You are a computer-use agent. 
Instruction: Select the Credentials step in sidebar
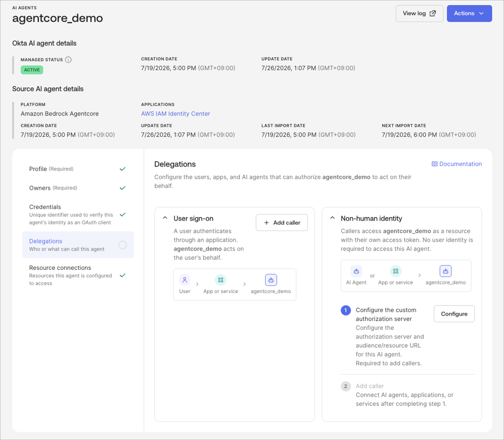coord(78,214)
